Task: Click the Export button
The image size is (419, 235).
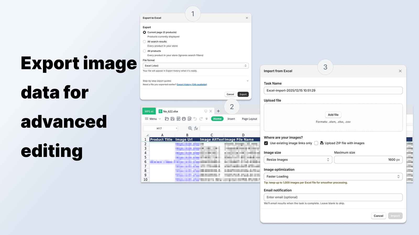Action: pyautogui.click(x=243, y=94)
